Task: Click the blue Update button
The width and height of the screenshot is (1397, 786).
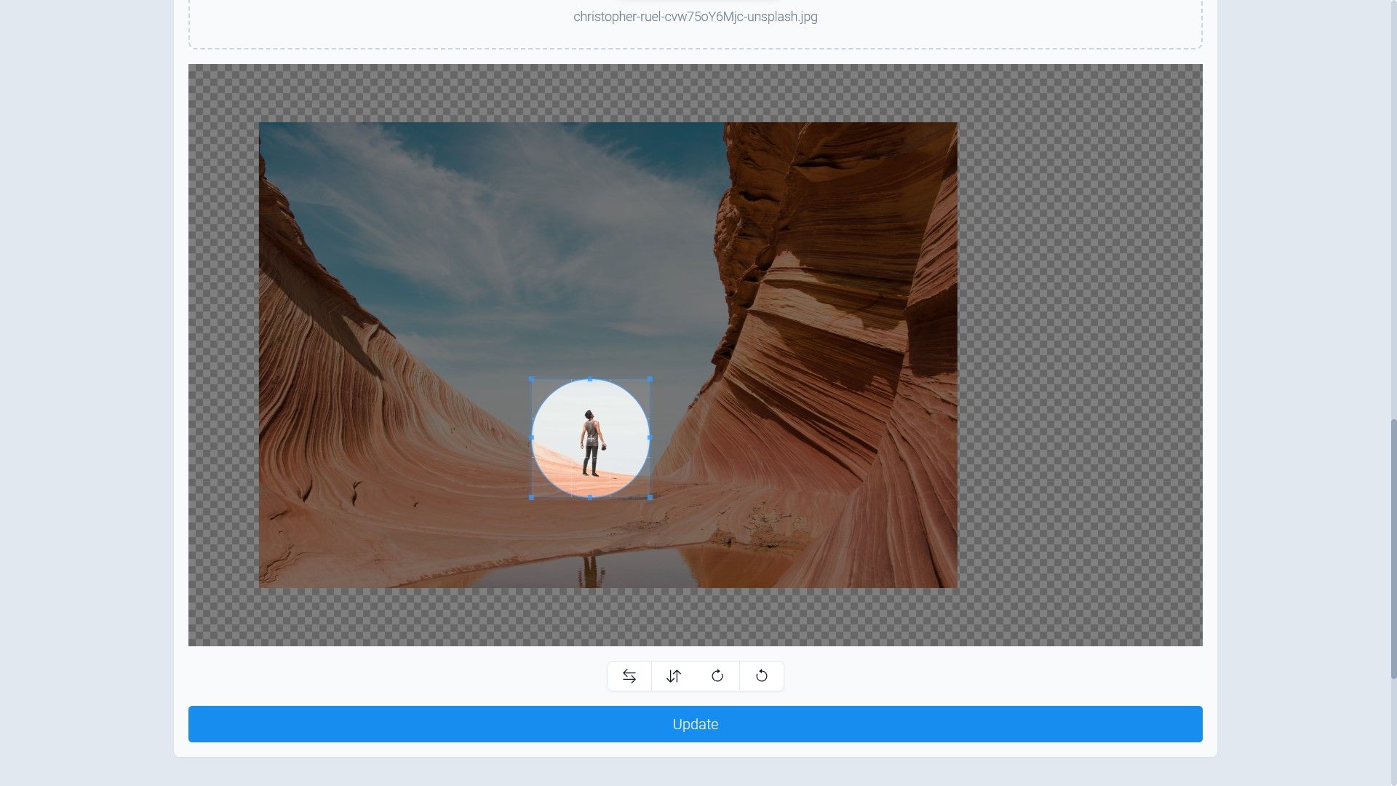Action: click(695, 724)
